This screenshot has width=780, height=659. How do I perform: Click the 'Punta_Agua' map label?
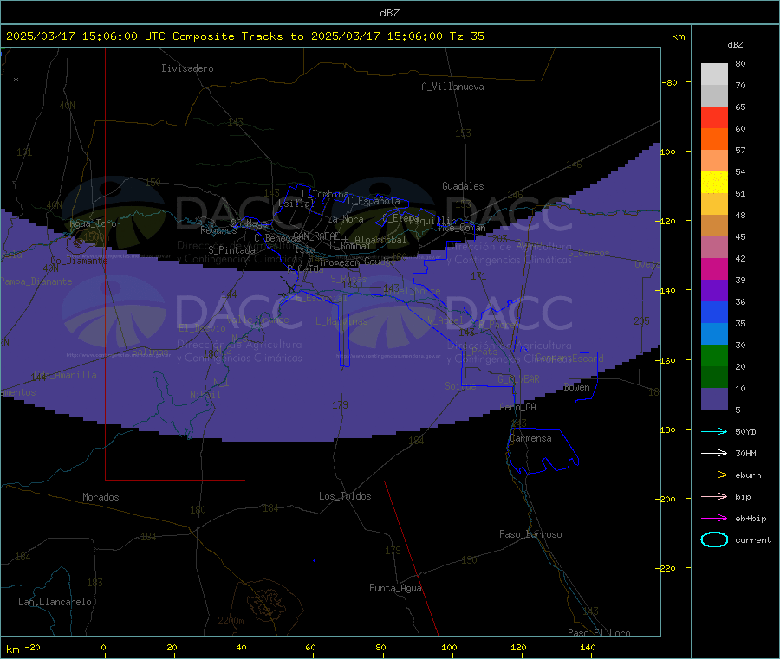(x=395, y=588)
